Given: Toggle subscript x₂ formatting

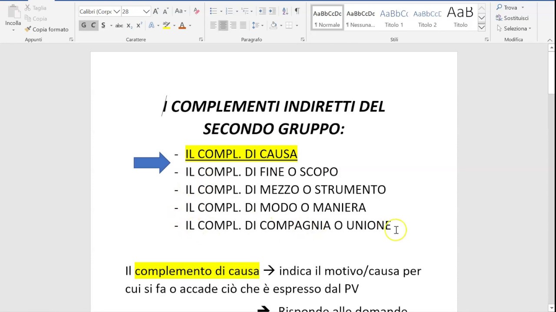Looking at the screenshot, I should pyautogui.click(x=129, y=26).
